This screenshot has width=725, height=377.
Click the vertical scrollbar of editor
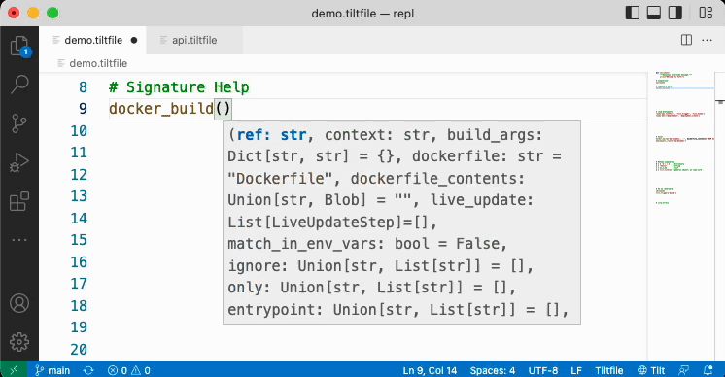[x=720, y=217]
